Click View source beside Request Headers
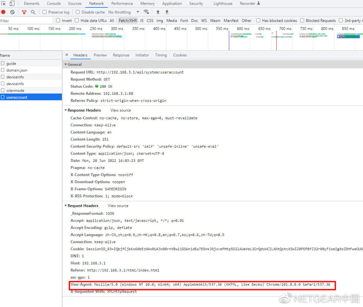Screen dimensions: 363x307 coord(118,206)
